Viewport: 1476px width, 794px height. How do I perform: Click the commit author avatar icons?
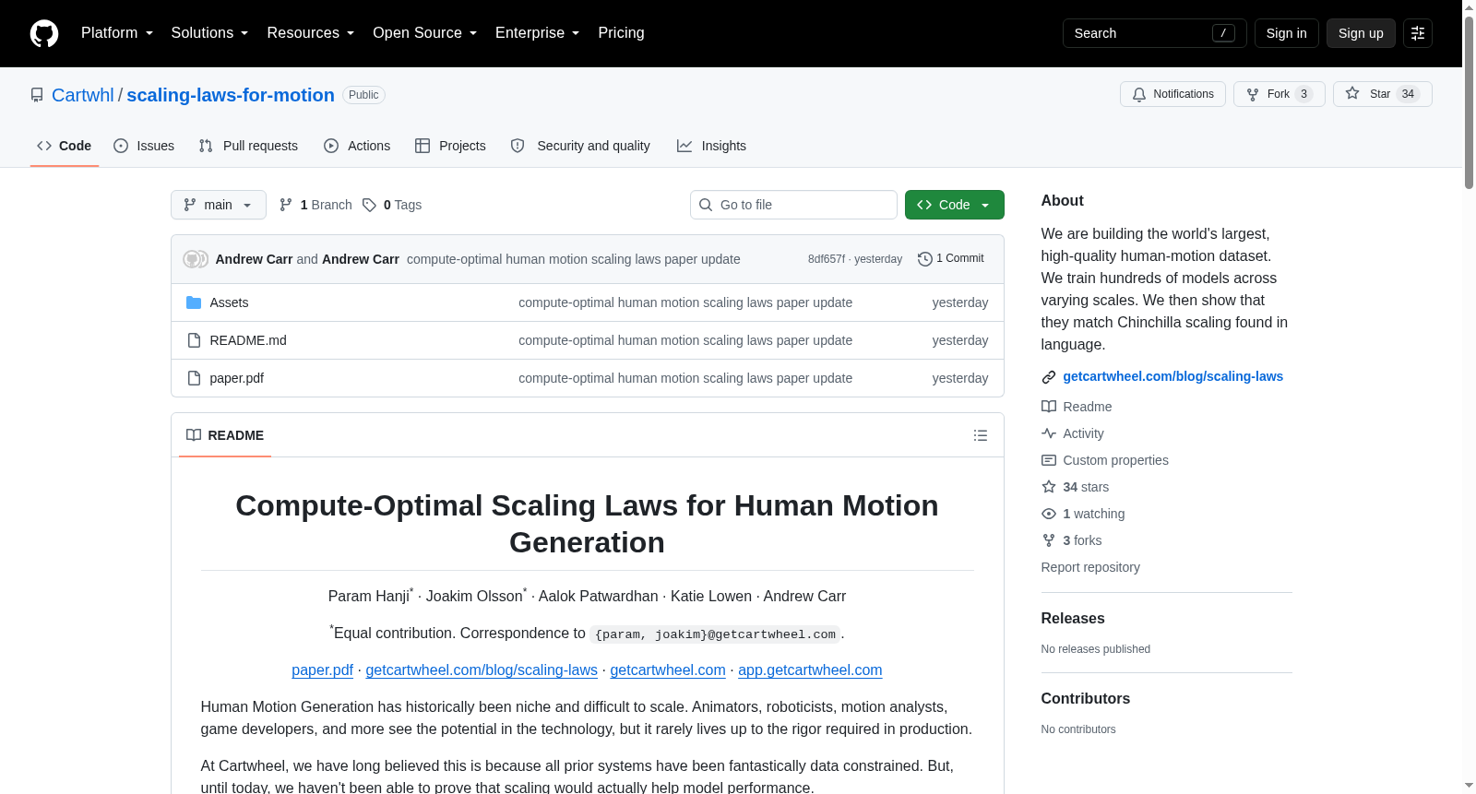pos(196,259)
